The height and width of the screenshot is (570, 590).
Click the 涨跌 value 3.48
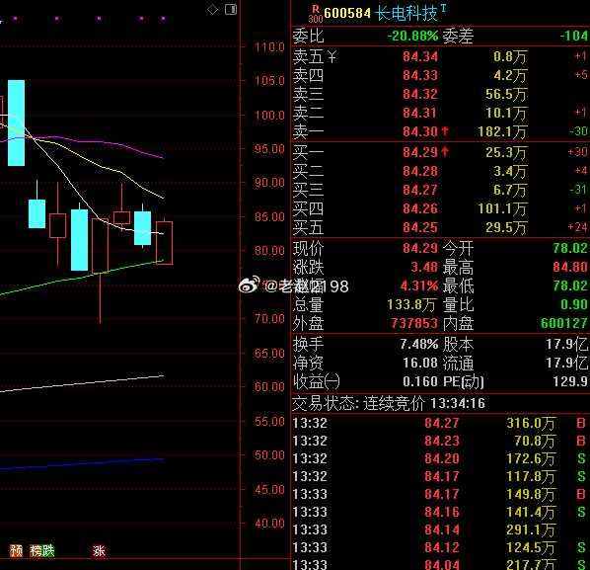coord(424,267)
